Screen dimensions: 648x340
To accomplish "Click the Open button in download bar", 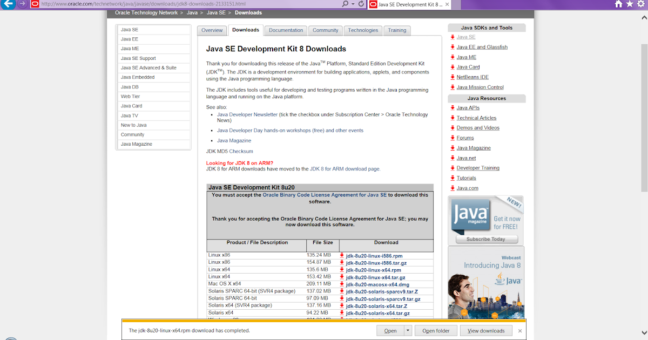I will click(x=390, y=331).
